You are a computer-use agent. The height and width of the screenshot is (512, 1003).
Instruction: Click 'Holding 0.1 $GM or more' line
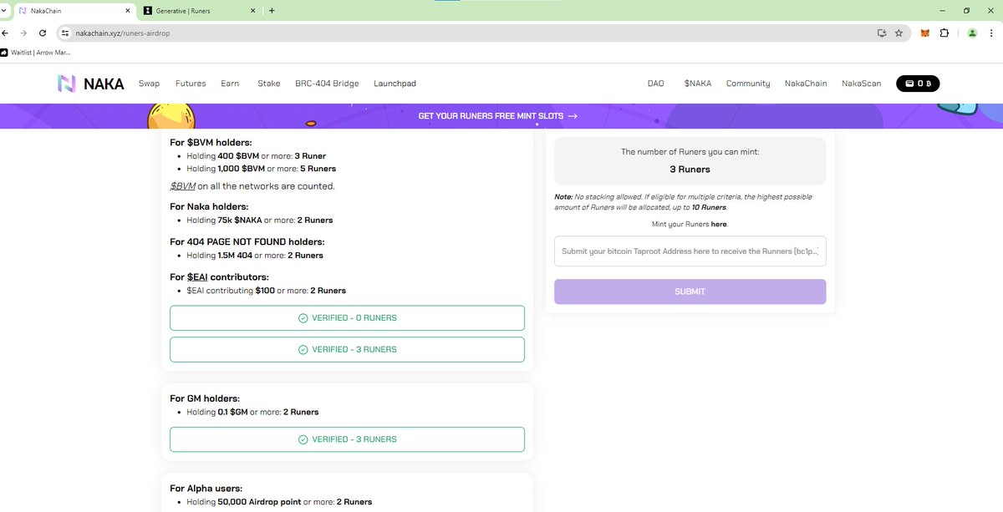pos(252,412)
